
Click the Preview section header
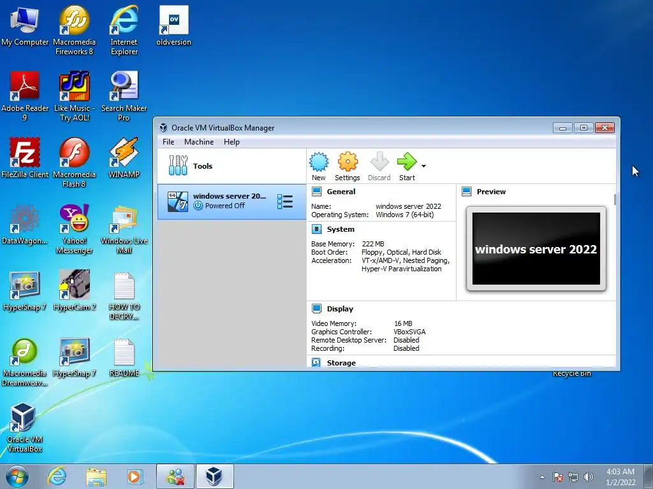[x=491, y=192]
